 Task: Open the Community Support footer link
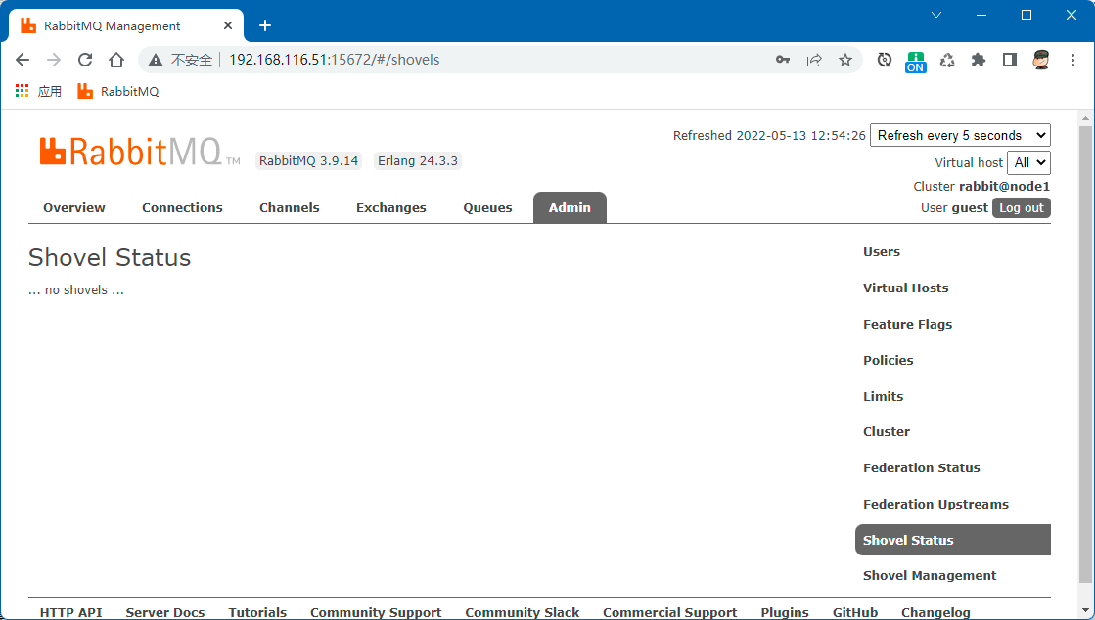376,612
